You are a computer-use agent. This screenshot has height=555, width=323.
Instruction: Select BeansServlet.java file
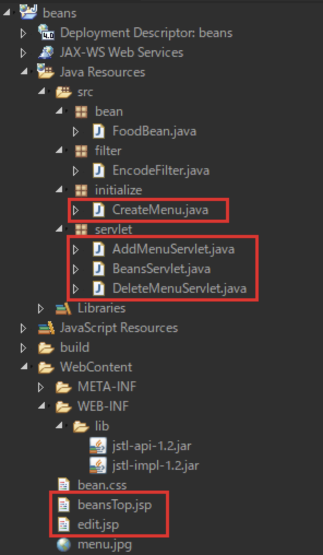pos(161,269)
